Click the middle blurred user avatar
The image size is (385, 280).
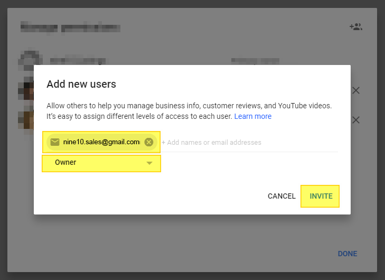[26, 91]
